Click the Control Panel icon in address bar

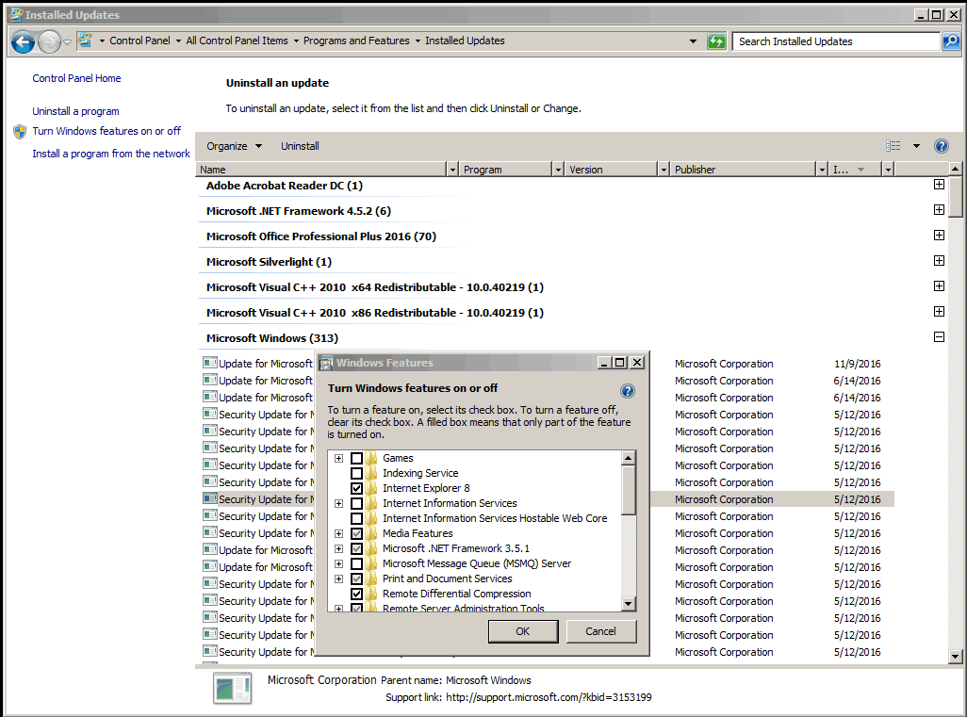(x=85, y=41)
